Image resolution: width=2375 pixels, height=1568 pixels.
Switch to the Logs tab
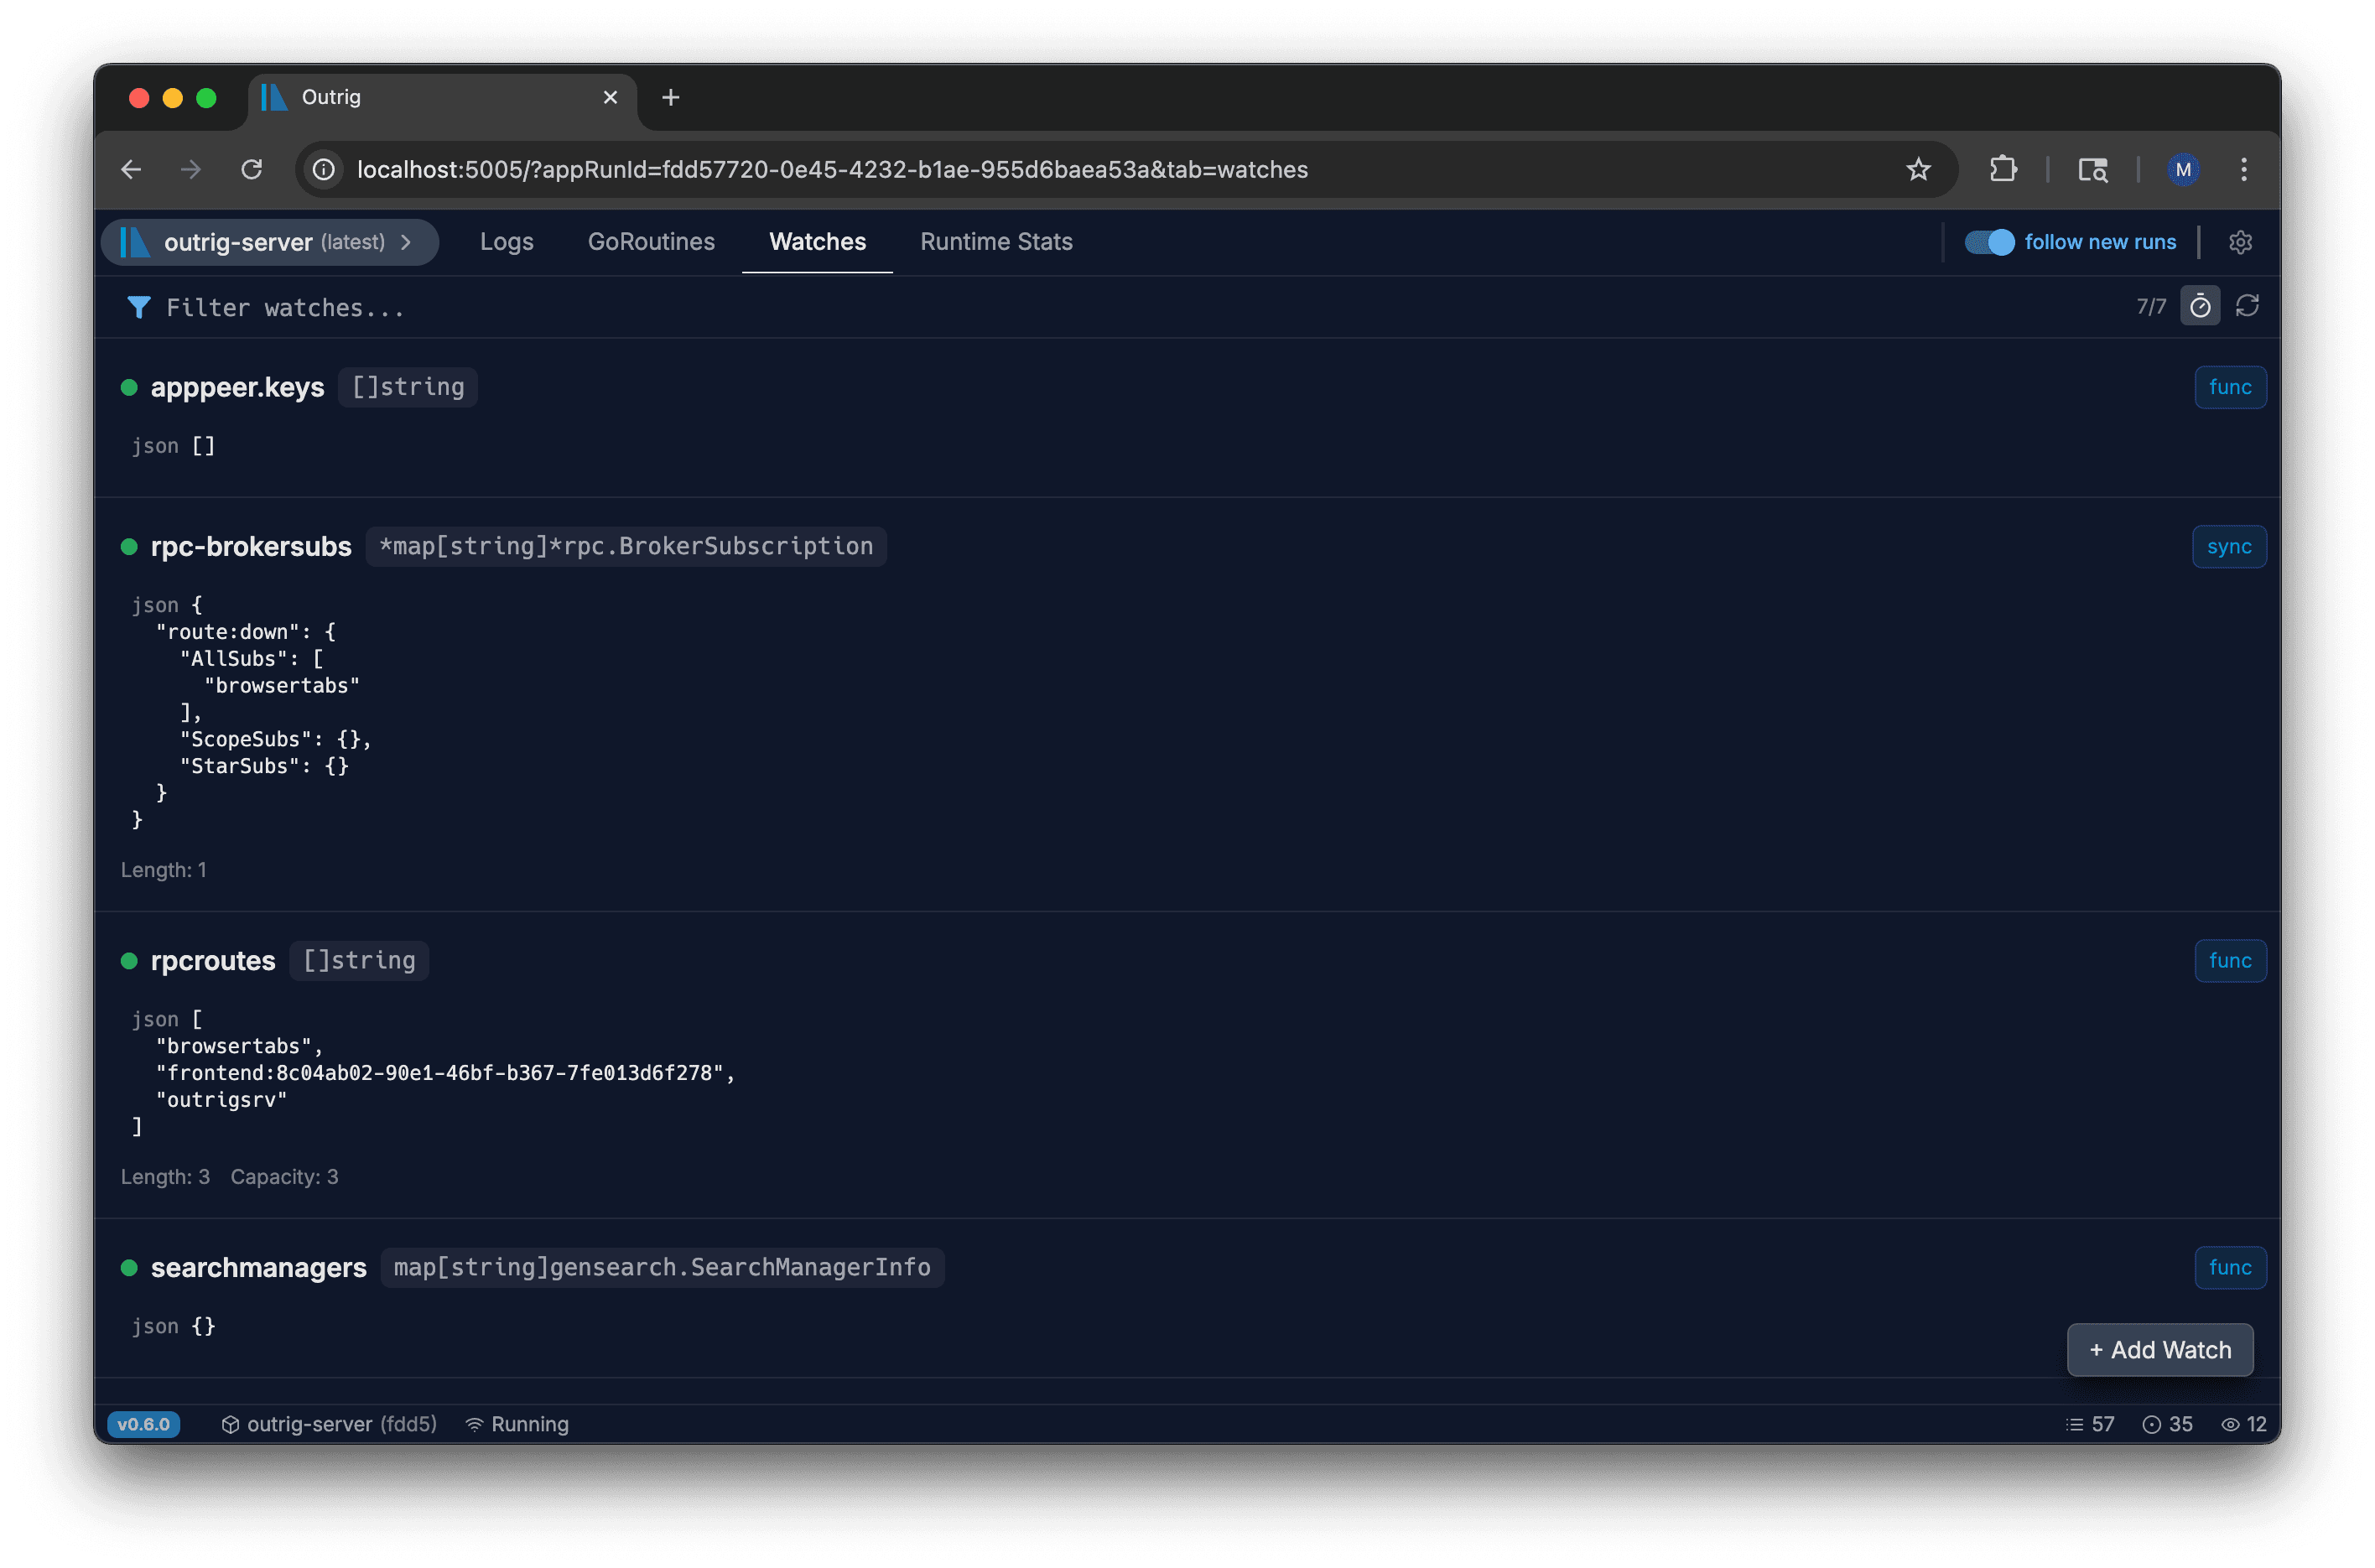click(x=506, y=242)
